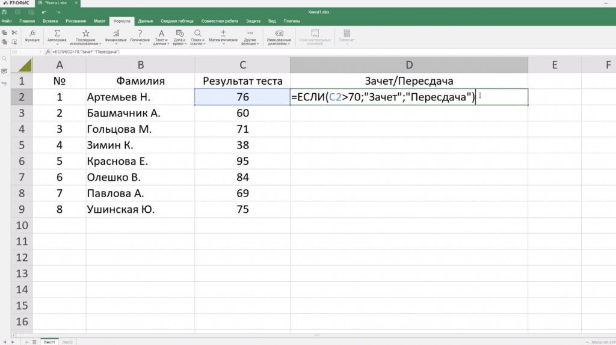Viewport: 616px width, 345px height.
Task: Open Последние использованные functions list
Action: 85,37
